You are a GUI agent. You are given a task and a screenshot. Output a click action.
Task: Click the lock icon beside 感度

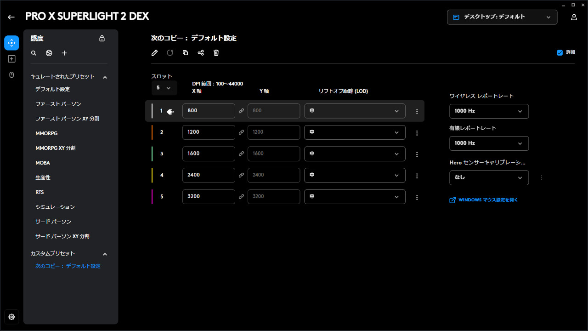pos(102,39)
